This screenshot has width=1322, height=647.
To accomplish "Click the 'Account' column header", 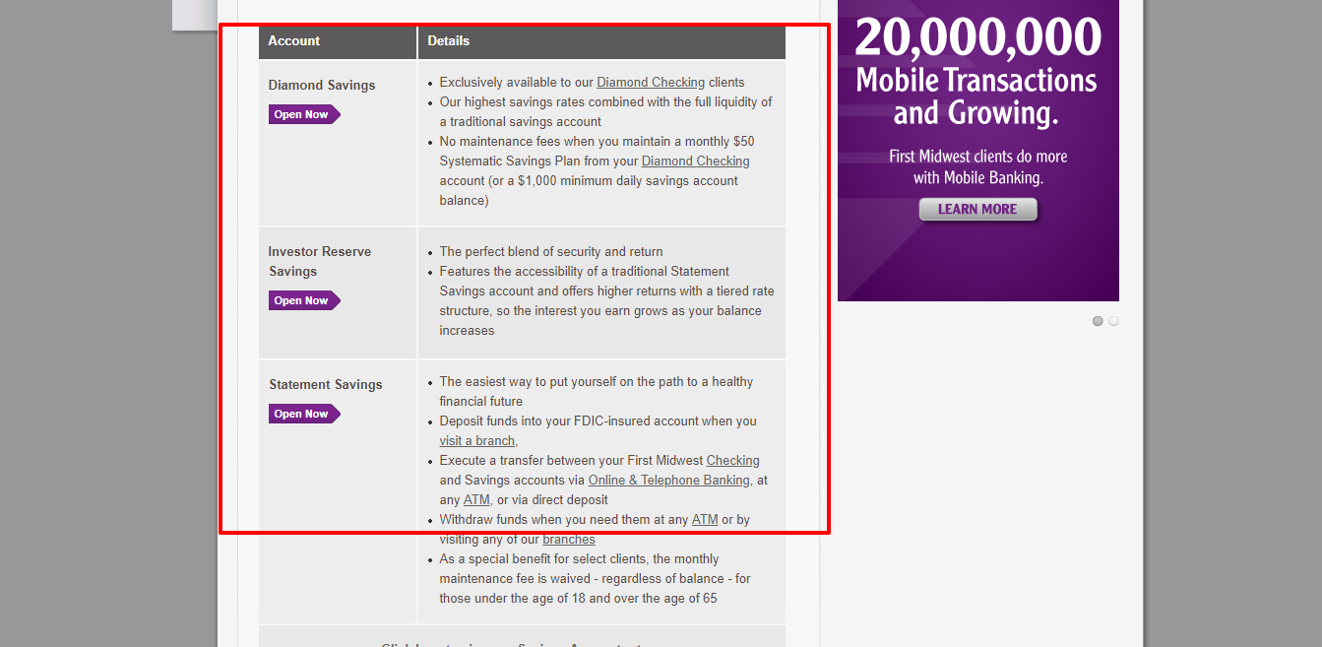I will [x=294, y=41].
